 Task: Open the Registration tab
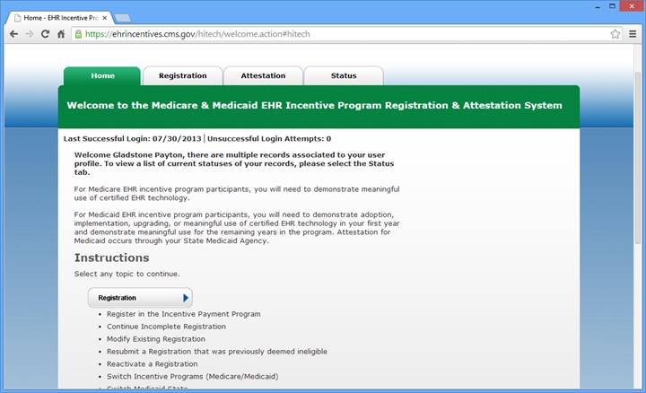182,76
